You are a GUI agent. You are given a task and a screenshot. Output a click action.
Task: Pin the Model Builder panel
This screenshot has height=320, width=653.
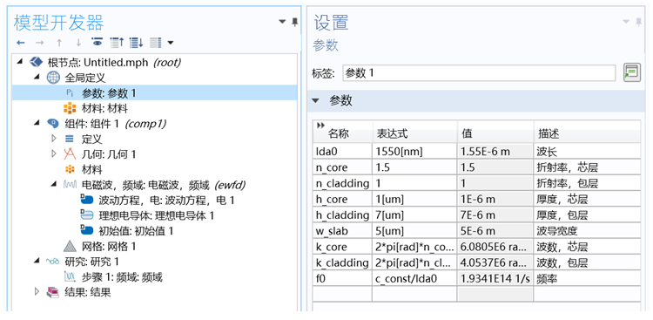pos(295,22)
